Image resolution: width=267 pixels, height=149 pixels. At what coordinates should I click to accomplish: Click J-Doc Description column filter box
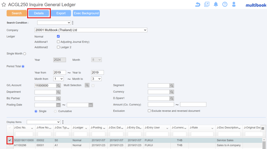click(229, 134)
